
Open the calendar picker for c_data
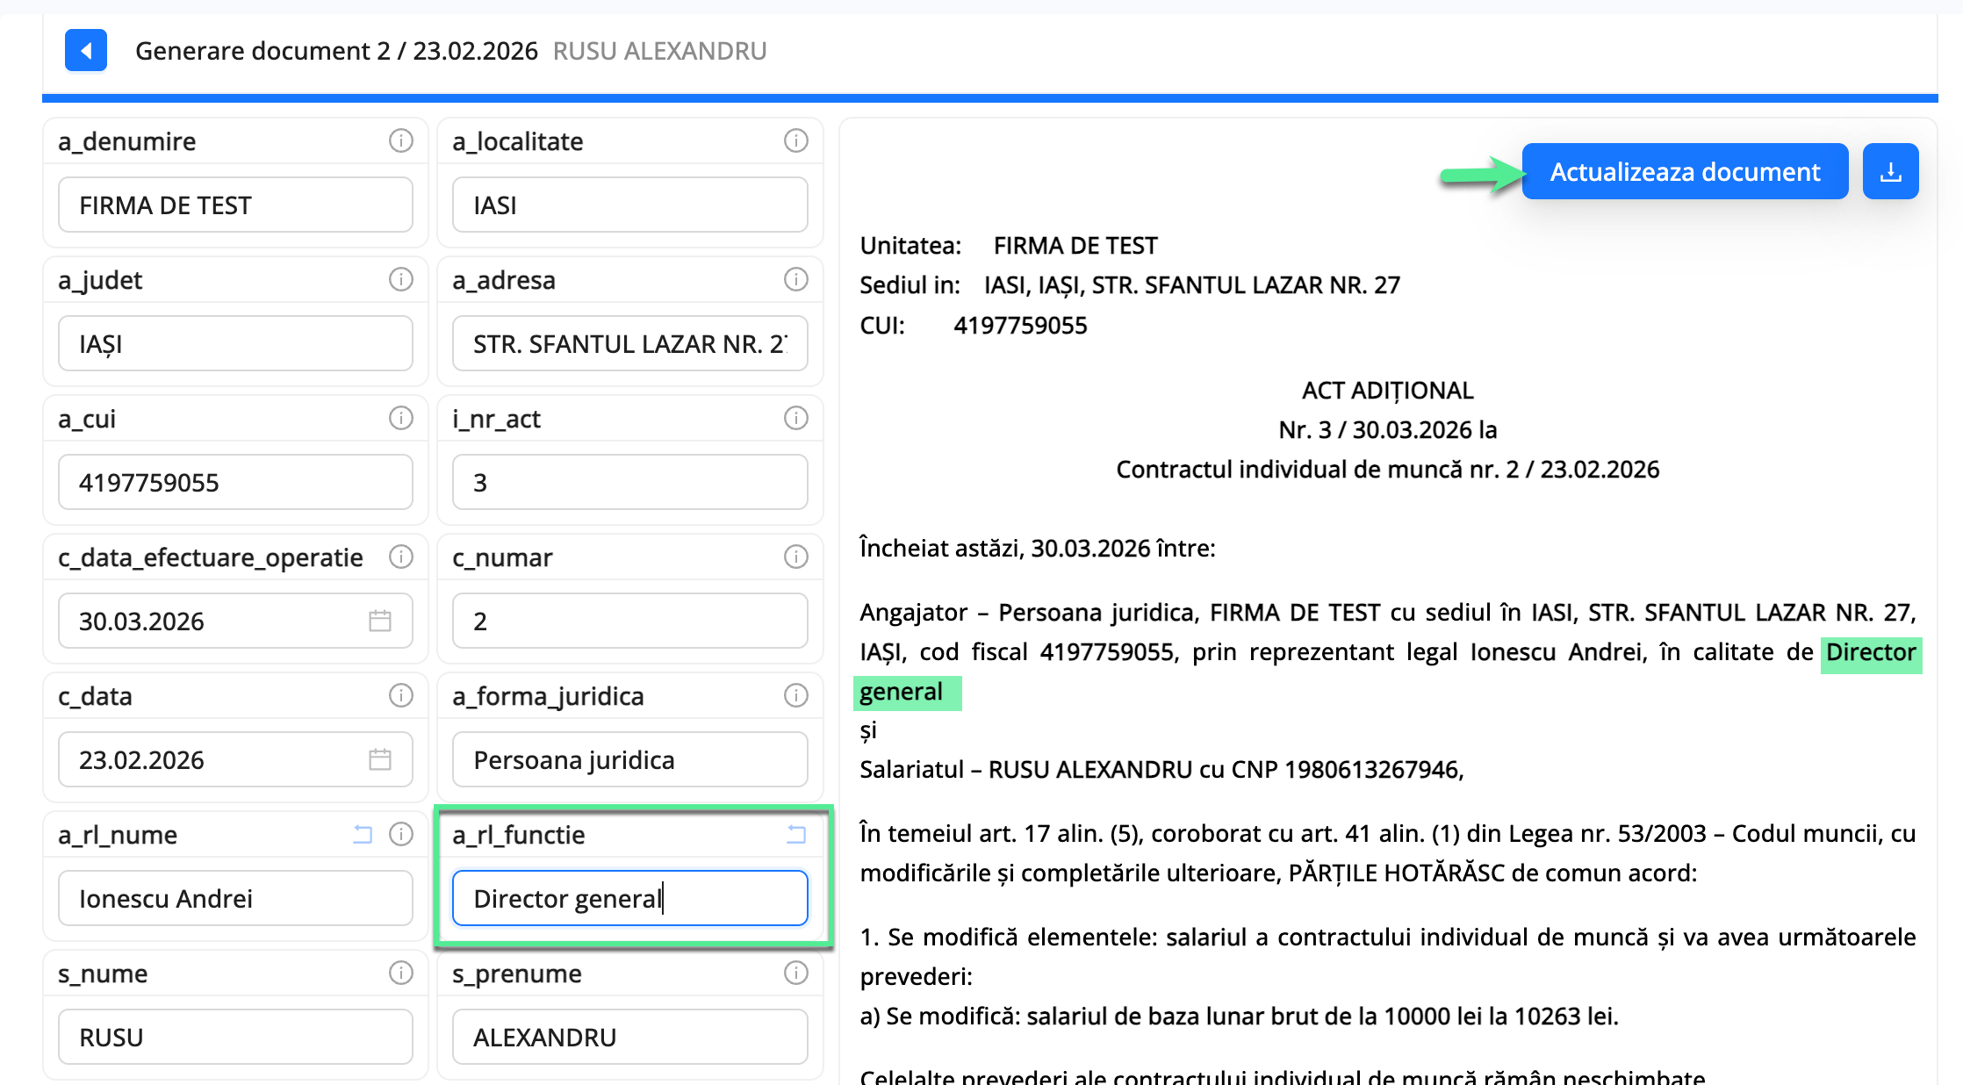pos(379,759)
